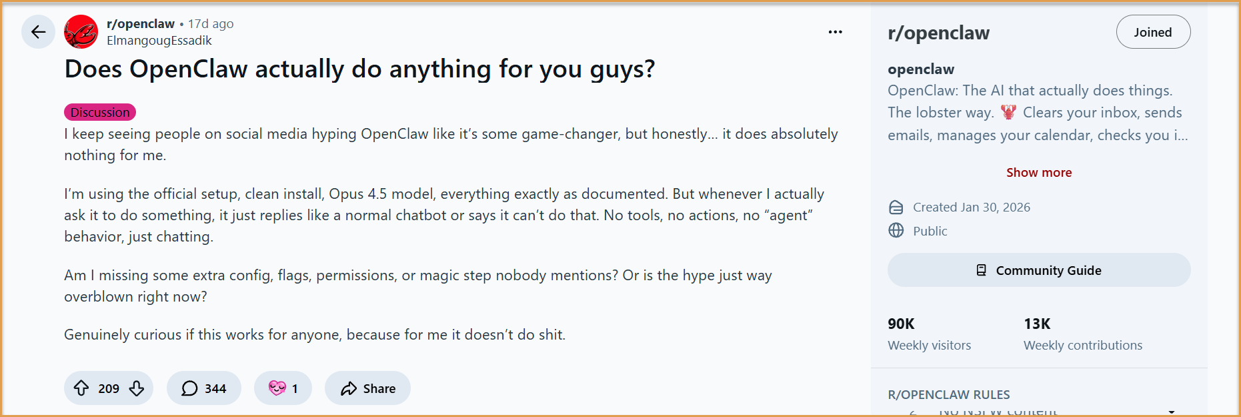Select the Discussion flair tag
Image resolution: width=1241 pixels, height=417 pixels.
(x=99, y=112)
